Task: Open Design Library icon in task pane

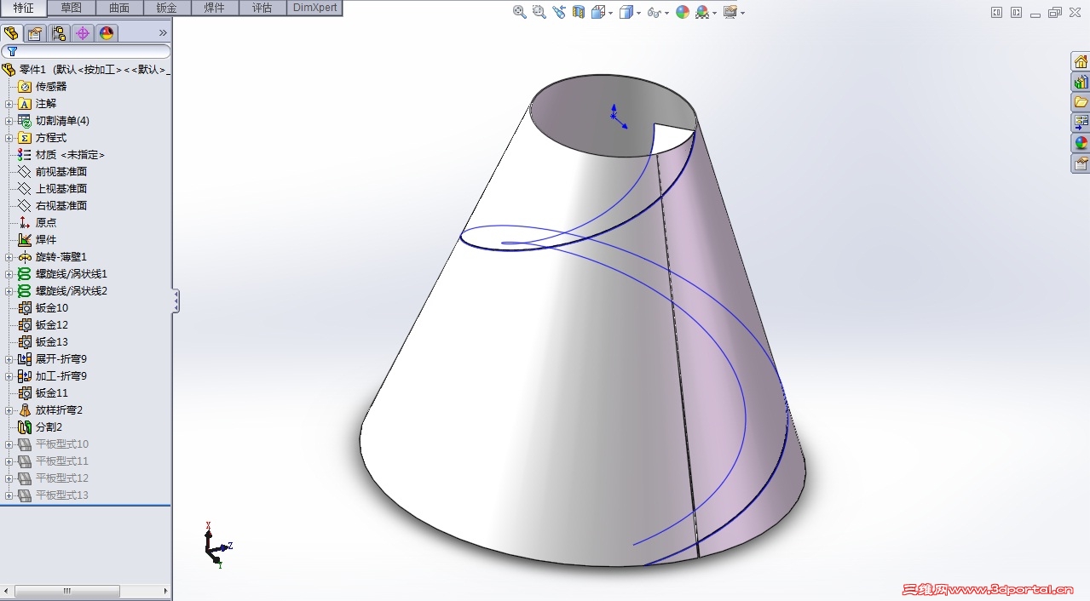Action: tap(1081, 82)
